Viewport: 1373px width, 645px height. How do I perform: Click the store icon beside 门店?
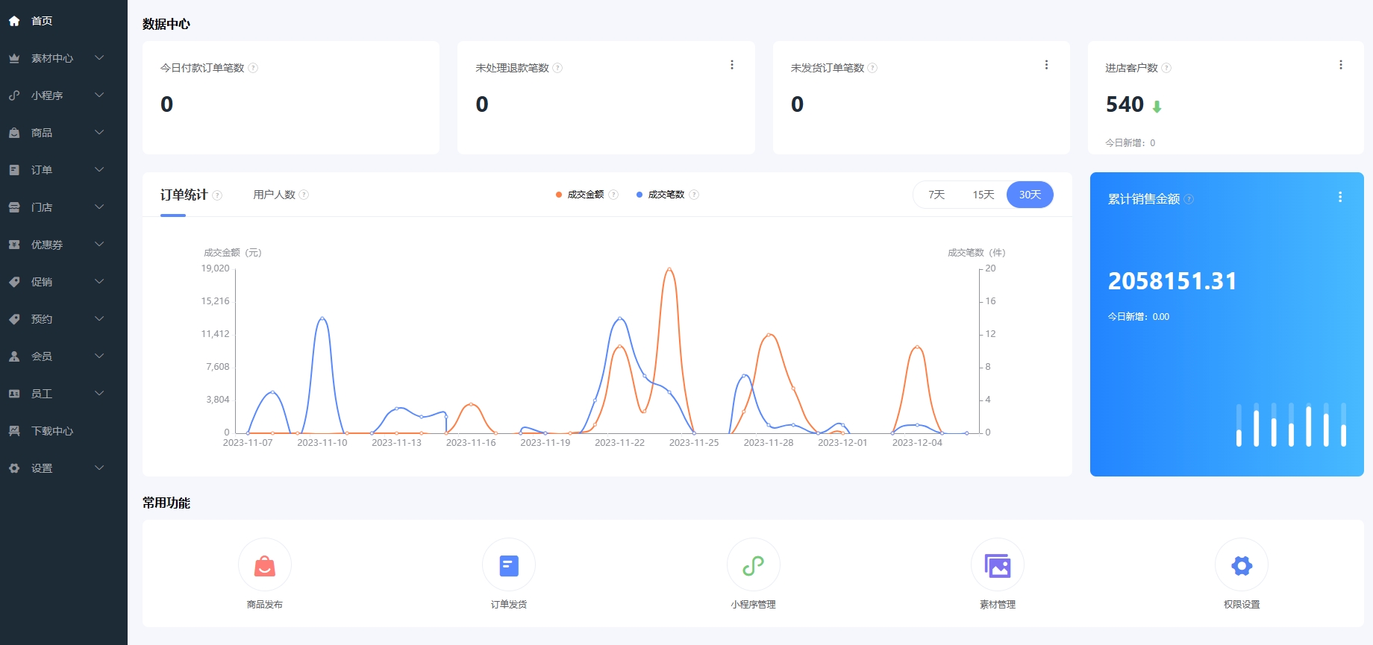[14, 207]
